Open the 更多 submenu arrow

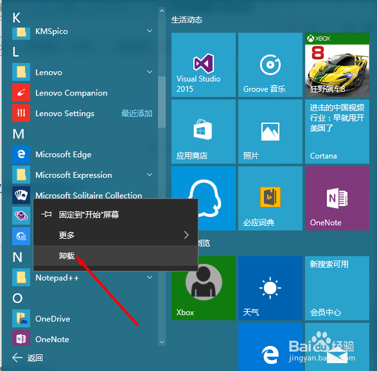tap(186, 235)
